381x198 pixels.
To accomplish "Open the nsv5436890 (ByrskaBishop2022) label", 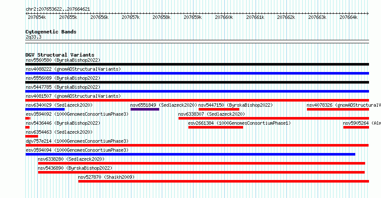I will click(x=75, y=168).
